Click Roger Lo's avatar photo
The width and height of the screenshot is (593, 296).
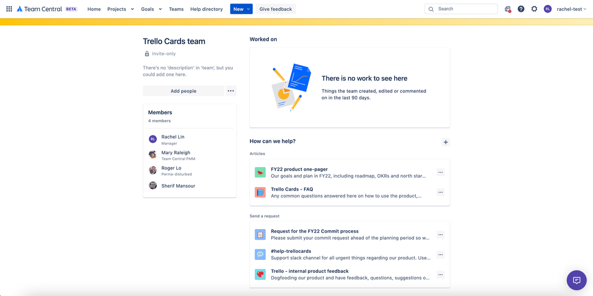pyautogui.click(x=153, y=170)
